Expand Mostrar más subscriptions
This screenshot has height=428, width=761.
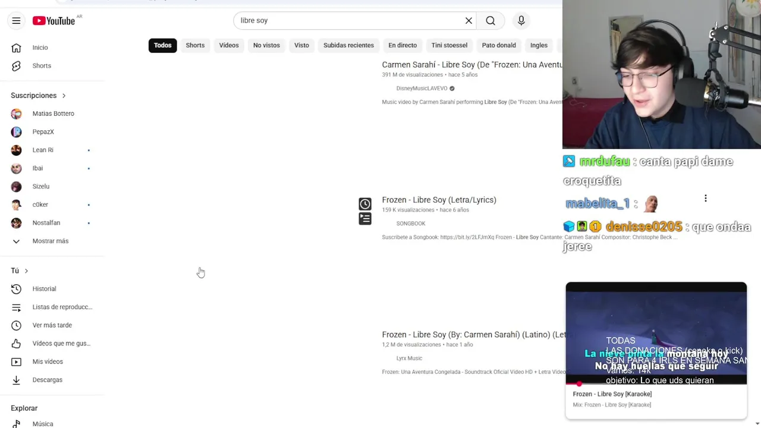click(50, 241)
